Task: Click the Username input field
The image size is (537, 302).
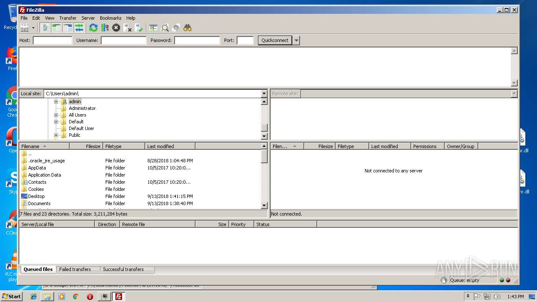Action: tap(123, 40)
